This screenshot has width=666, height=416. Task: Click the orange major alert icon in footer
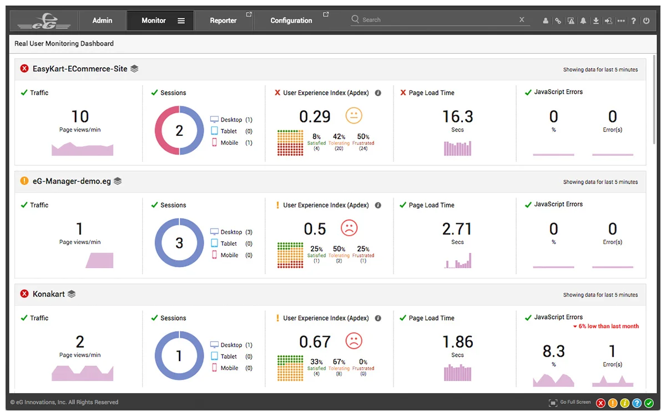pos(613,403)
